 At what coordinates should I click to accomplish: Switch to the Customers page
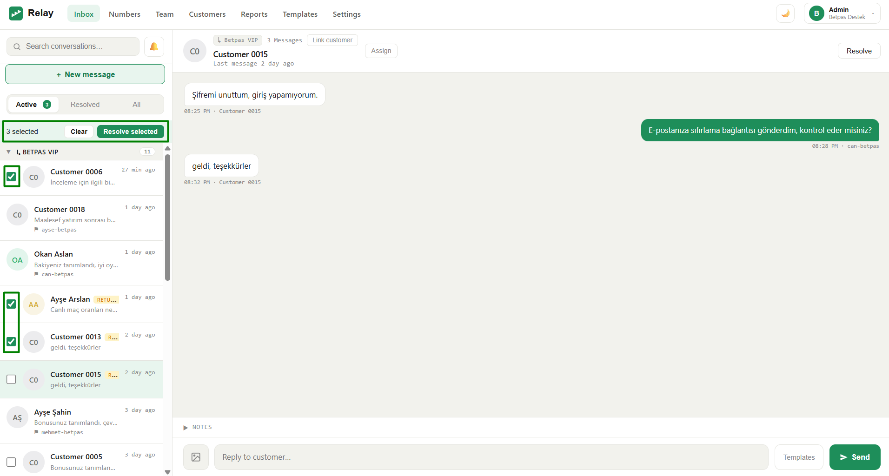pyautogui.click(x=207, y=14)
